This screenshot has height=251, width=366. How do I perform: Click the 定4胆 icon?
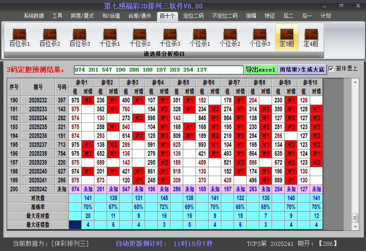coord(311,38)
